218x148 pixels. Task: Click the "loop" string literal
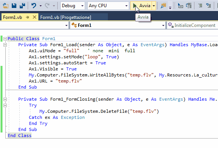[92, 57]
